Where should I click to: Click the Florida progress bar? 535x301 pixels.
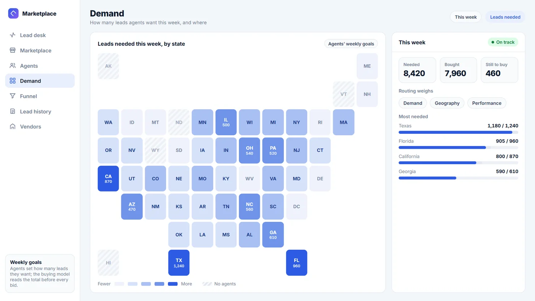(458, 147)
